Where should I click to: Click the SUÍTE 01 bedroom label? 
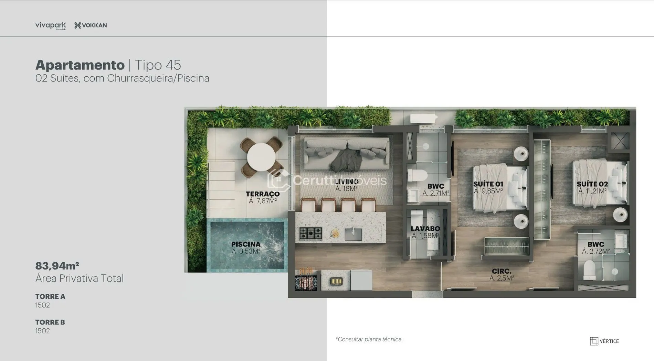[x=488, y=184]
